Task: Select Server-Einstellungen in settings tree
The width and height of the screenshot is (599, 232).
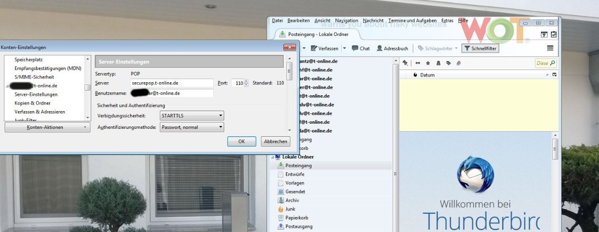Action: click(x=36, y=94)
